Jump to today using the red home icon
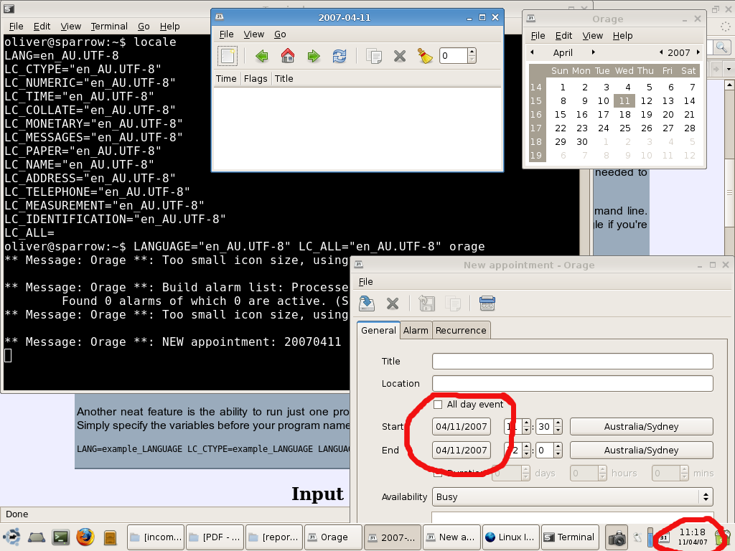 288,56
